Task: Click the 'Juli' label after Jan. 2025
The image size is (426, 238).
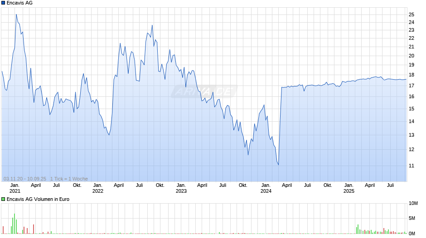Action: [390, 186]
